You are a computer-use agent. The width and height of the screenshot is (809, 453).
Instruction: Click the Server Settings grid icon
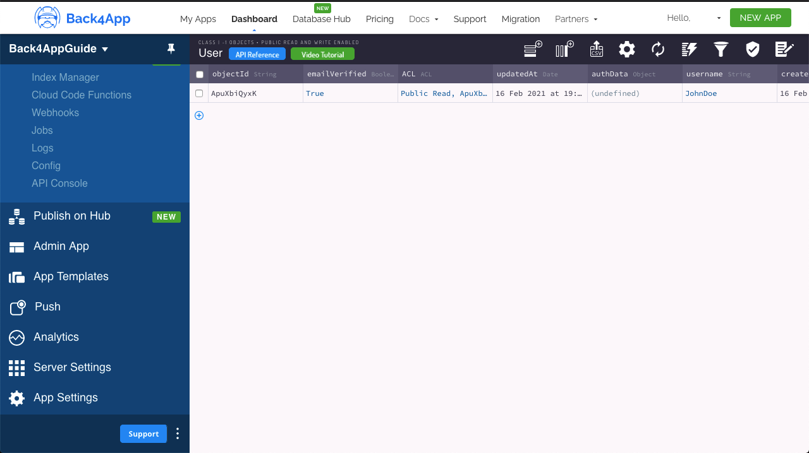(16, 368)
